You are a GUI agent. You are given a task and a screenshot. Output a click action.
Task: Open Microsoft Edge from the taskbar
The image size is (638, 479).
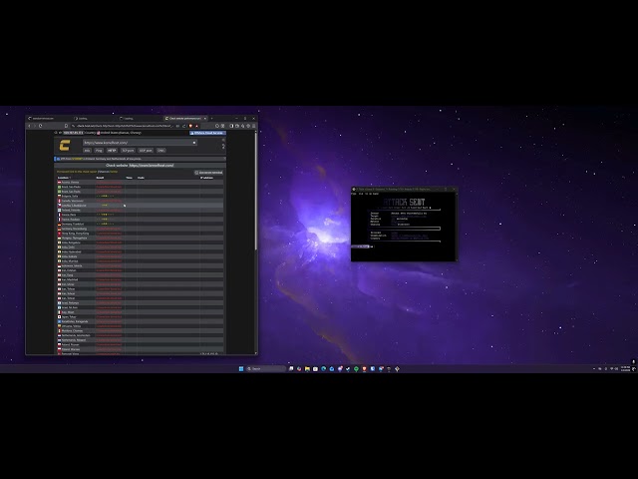323,368
